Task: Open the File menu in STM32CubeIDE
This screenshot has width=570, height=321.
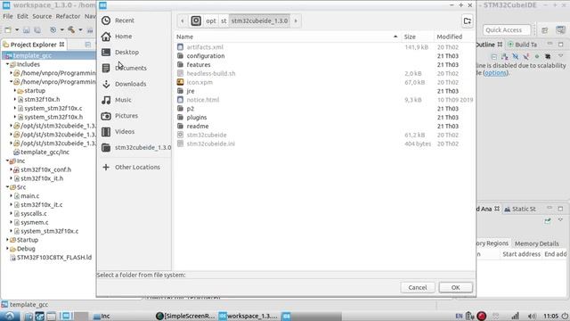Action: [8, 16]
